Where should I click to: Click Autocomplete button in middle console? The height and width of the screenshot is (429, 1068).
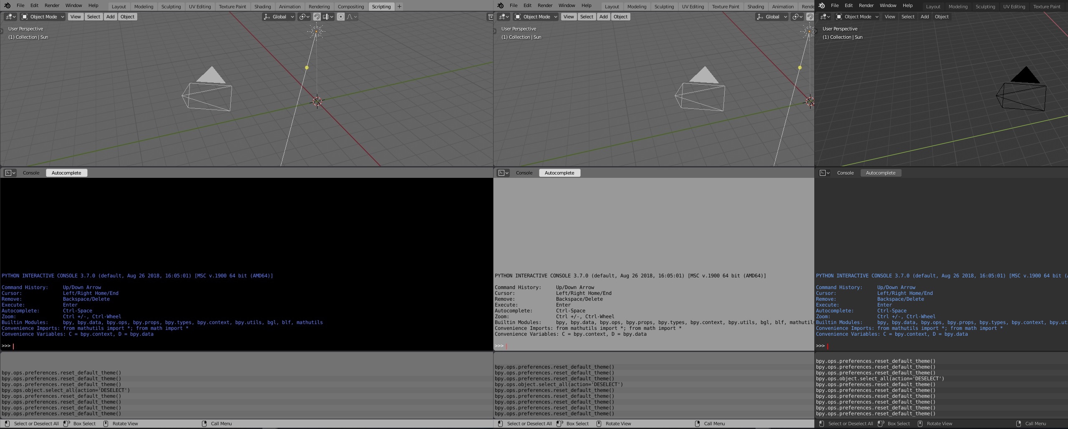click(559, 173)
